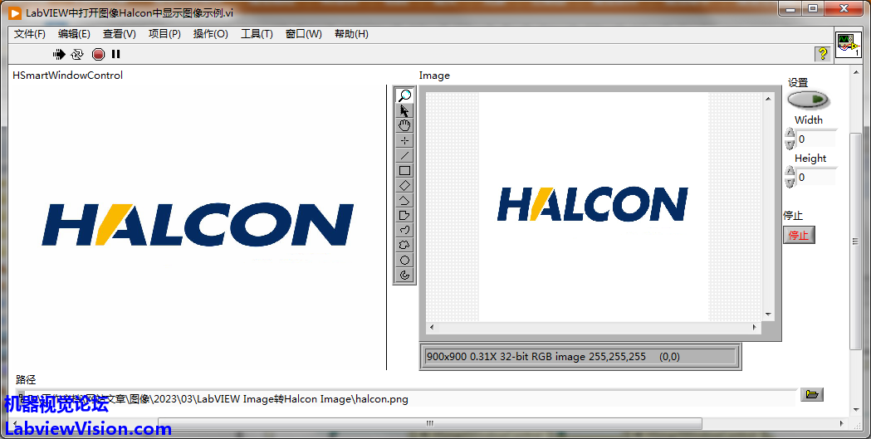Select the Freehand Region tool
Viewport: 871px width, 439px height.
coord(405,245)
